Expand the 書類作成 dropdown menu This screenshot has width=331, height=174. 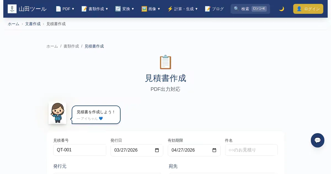95,9
